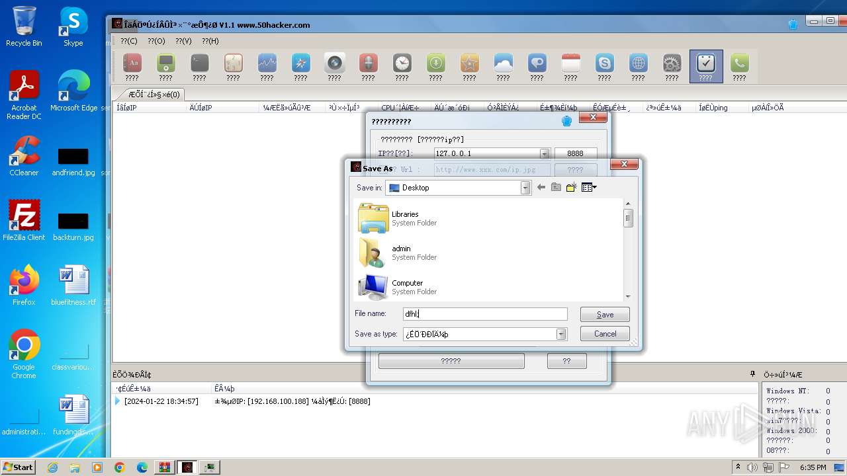The height and width of the screenshot is (476, 847).
Task: Click the globe toolbar icon
Action: coord(638,63)
